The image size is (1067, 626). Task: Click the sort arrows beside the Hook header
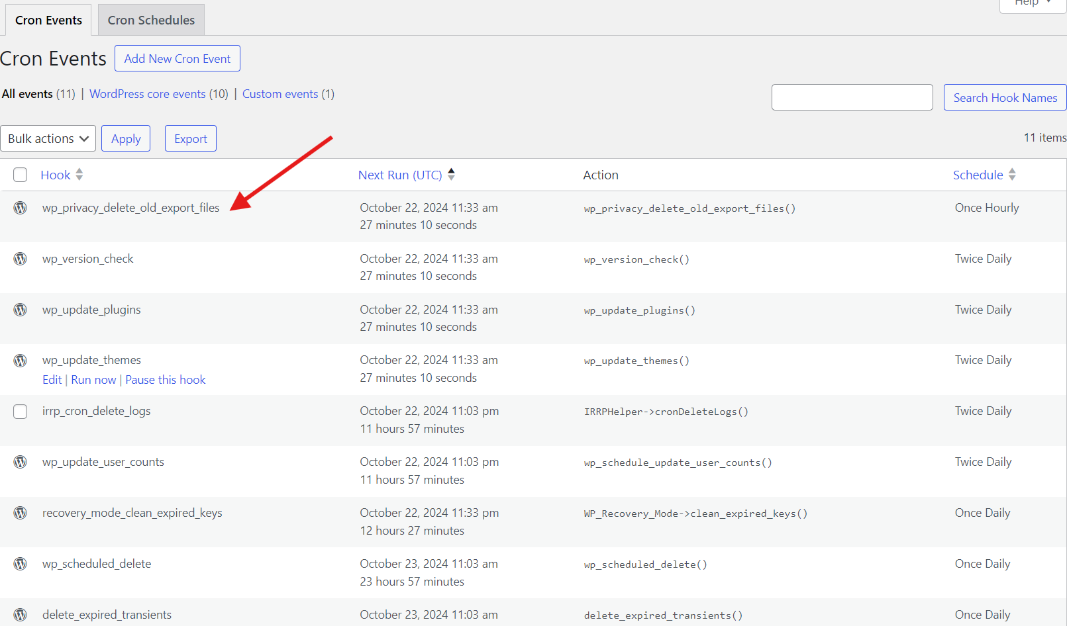pos(79,174)
